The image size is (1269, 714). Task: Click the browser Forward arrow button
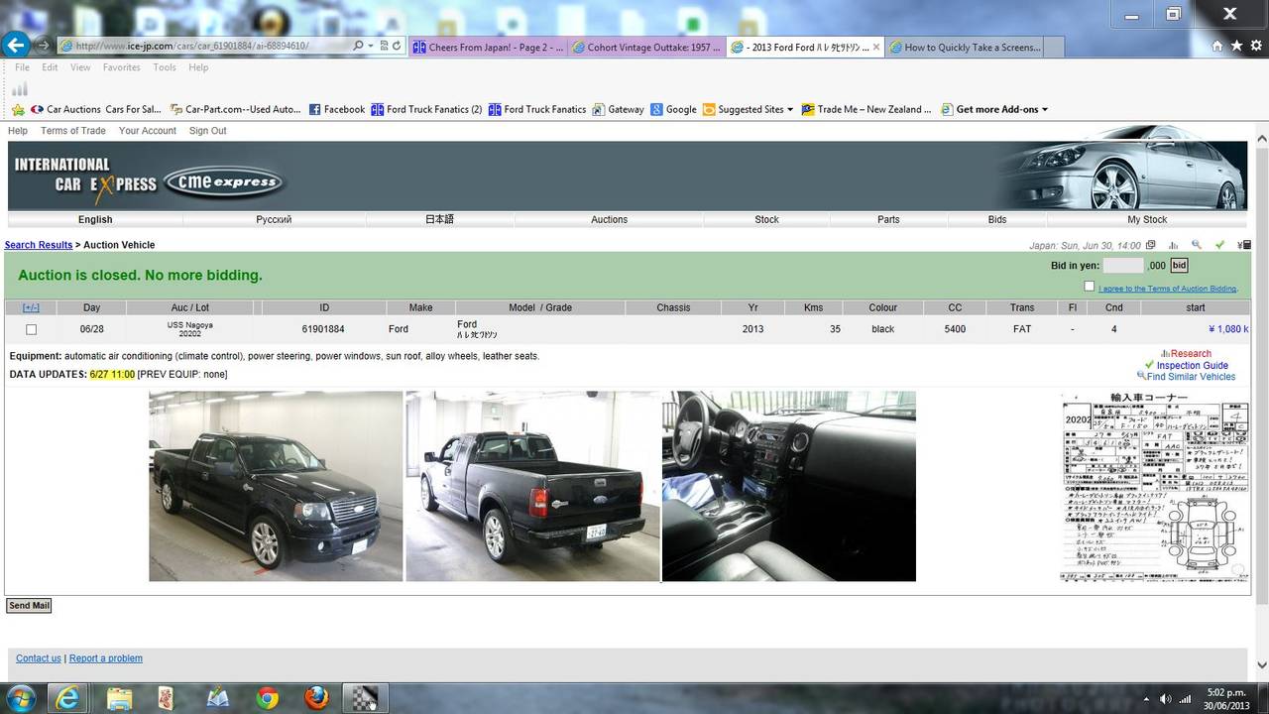click(43, 46)
